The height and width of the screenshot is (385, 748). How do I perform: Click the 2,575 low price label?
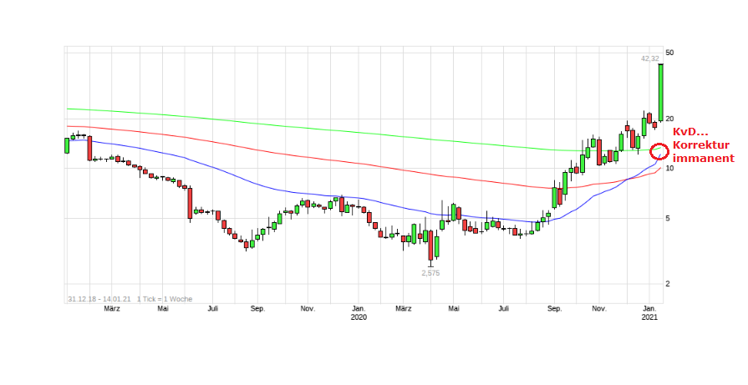pyautogui.click(x=430, y=272)
